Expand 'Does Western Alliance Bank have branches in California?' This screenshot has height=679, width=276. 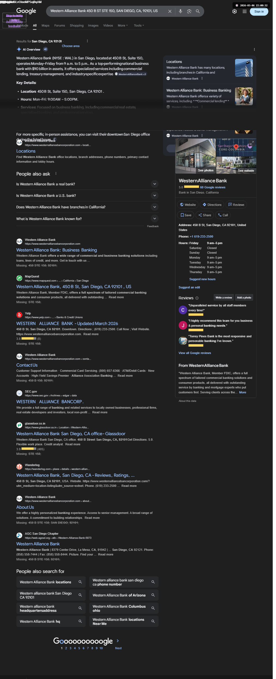pyautogui.click(x=155, y=207)
